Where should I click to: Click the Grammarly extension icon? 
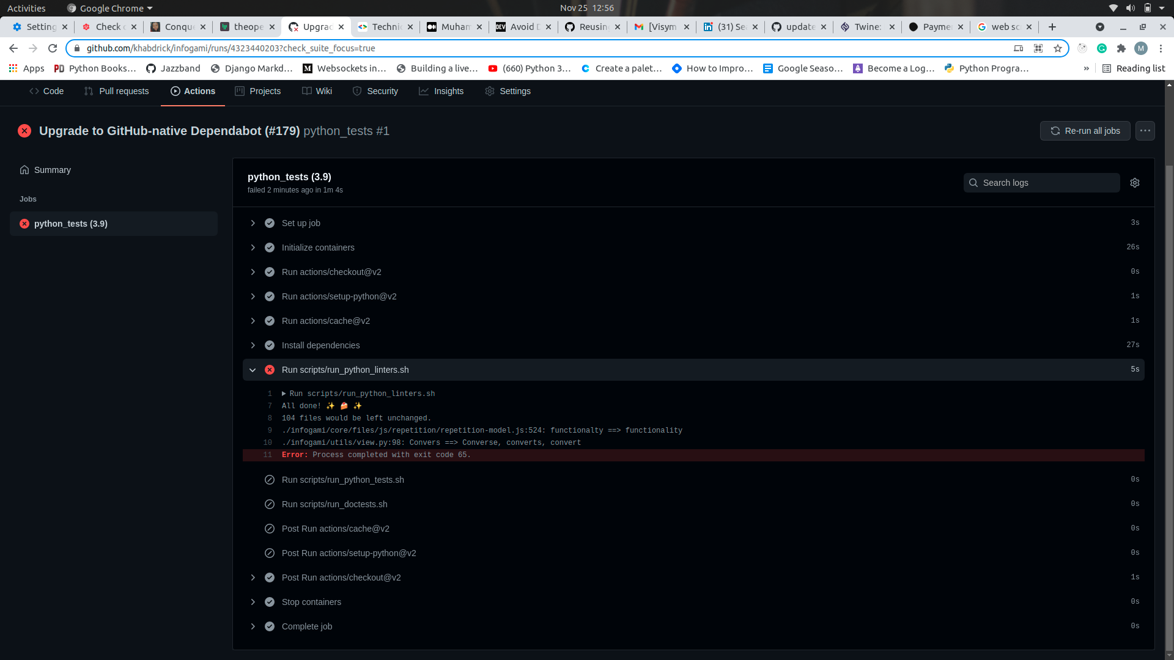1102,48
